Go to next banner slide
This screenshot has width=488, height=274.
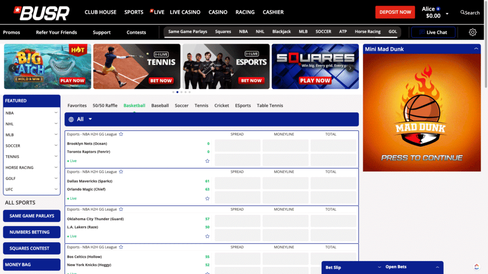pos(350,68)
